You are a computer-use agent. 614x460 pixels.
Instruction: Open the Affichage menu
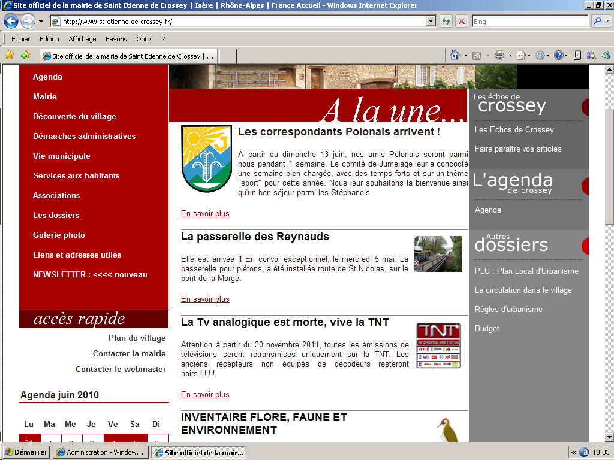click(x=82, y=39)
